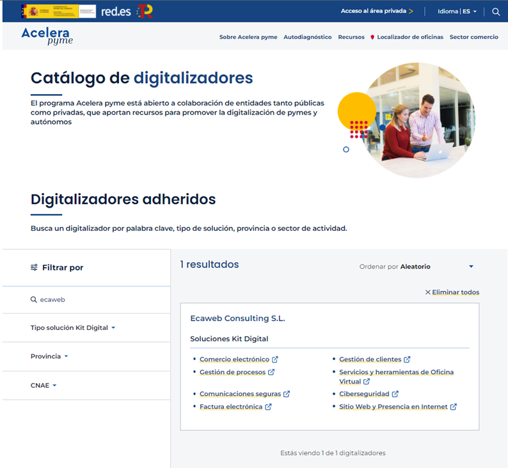The width and height of the screenshot is (508, 468).
Task: Expand the Provincia filter
Action: coord(49,356)
